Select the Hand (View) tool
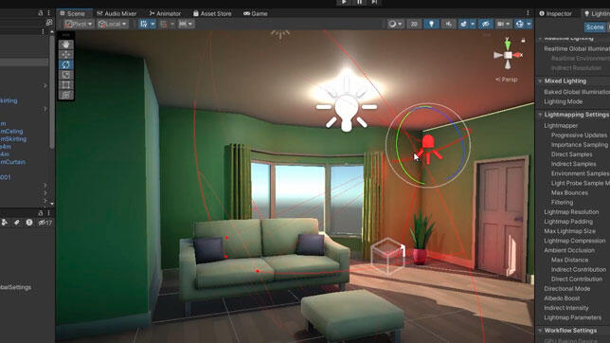610x343 pixels. pyautogui.click(x=65, y=45)
